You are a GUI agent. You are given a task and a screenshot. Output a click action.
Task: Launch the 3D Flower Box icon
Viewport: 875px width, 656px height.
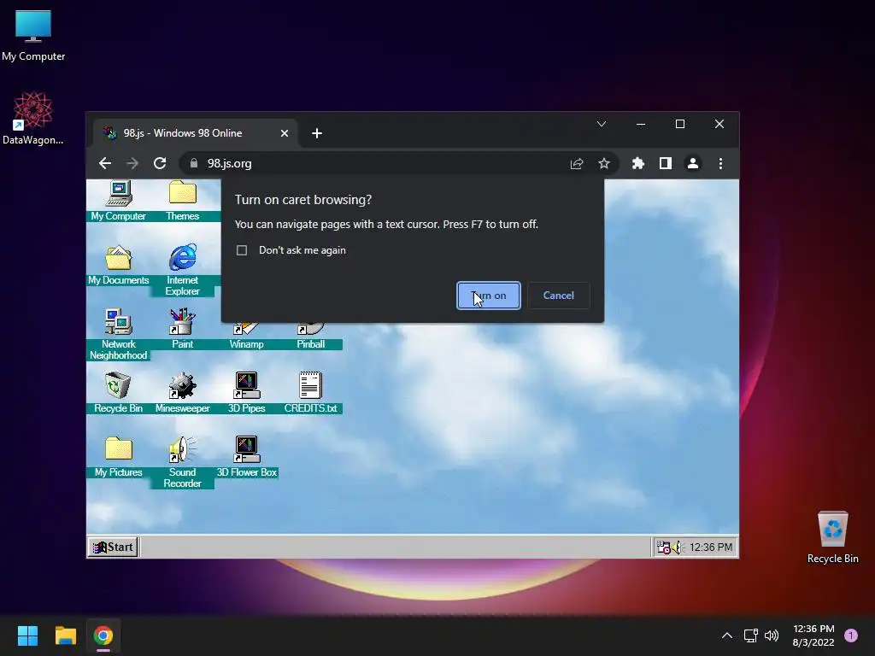pos(246,449)
